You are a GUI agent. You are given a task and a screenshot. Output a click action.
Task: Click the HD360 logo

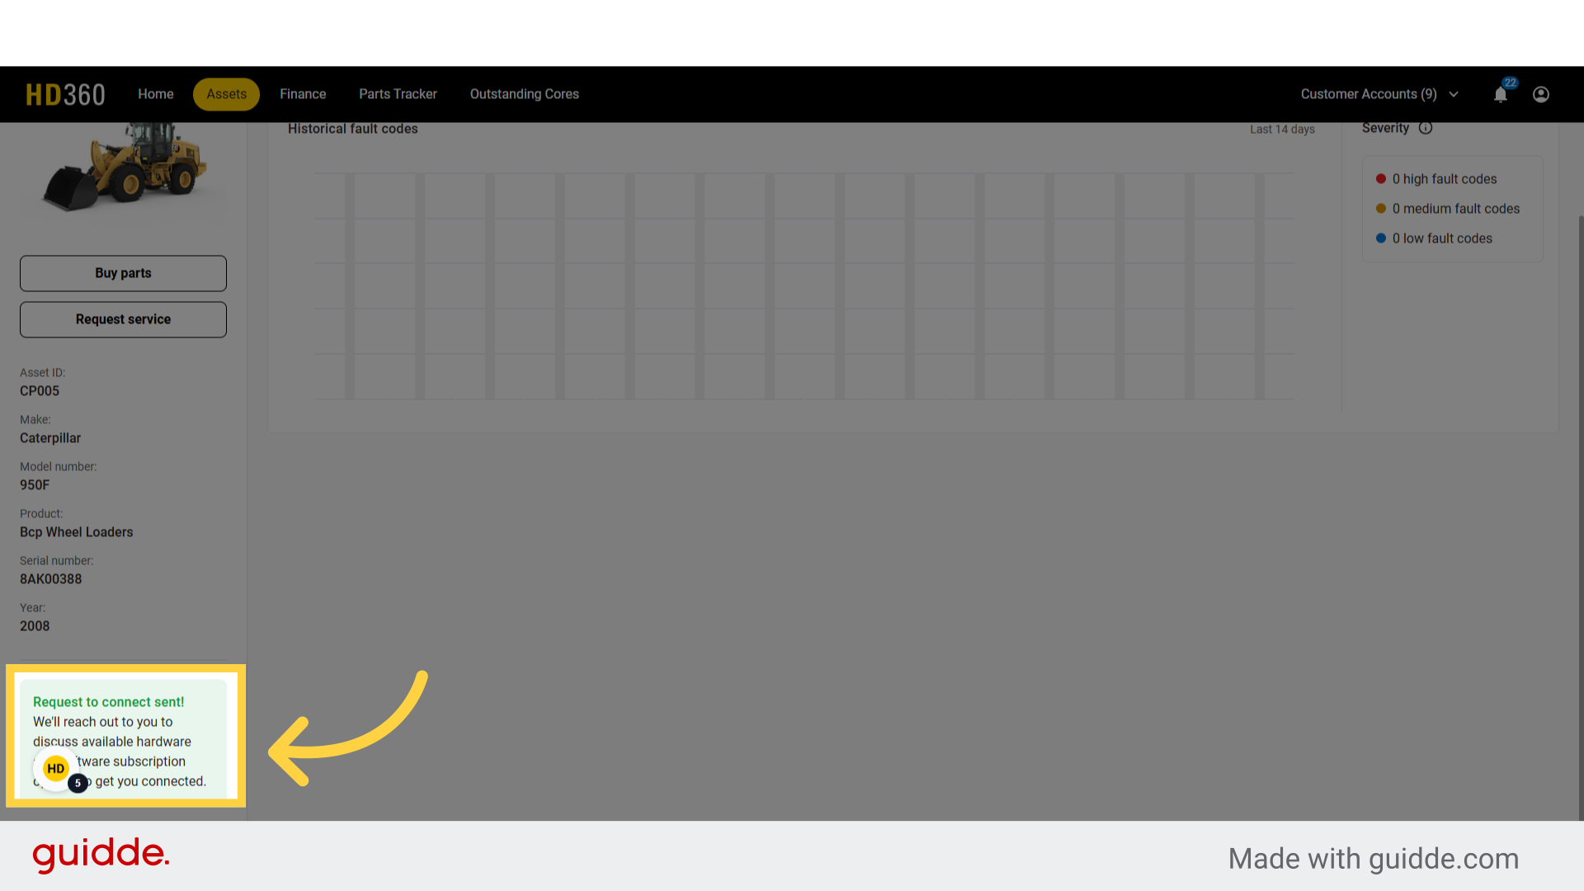click(65, 95)
